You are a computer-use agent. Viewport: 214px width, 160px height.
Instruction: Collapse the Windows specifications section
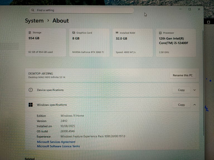[194, 105]
